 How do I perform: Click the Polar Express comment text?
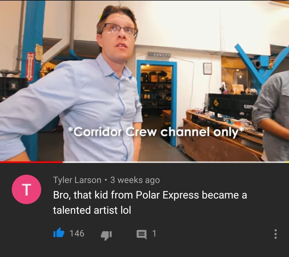click(x=150, y=202)
